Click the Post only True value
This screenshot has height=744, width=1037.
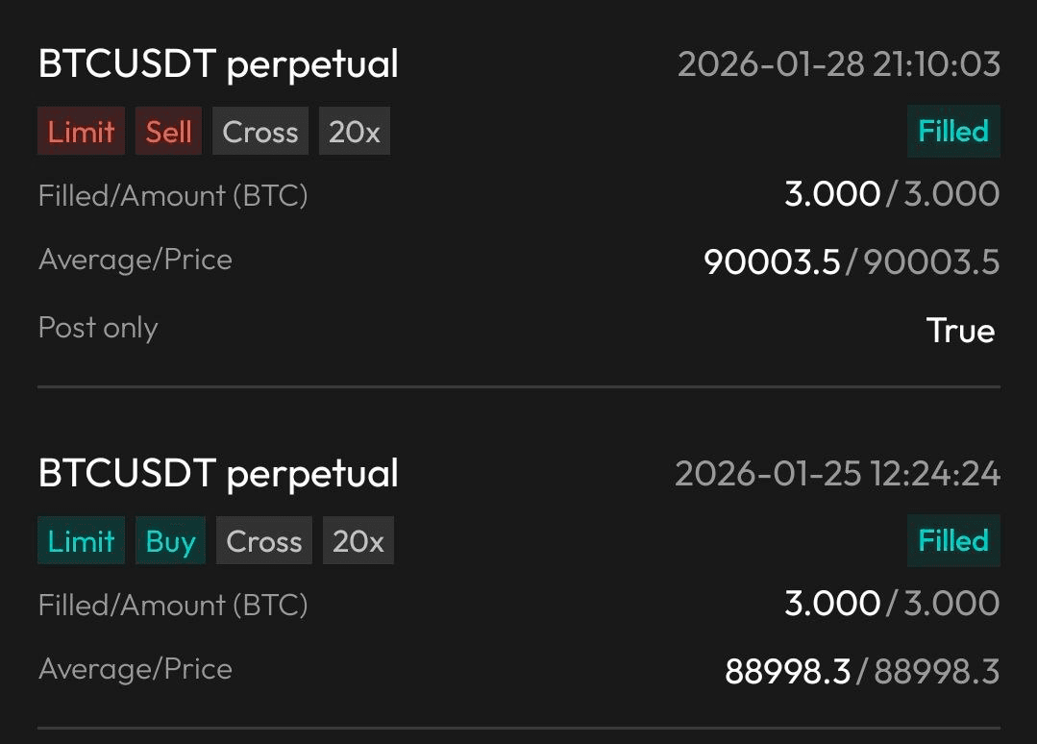coord(960,331)
